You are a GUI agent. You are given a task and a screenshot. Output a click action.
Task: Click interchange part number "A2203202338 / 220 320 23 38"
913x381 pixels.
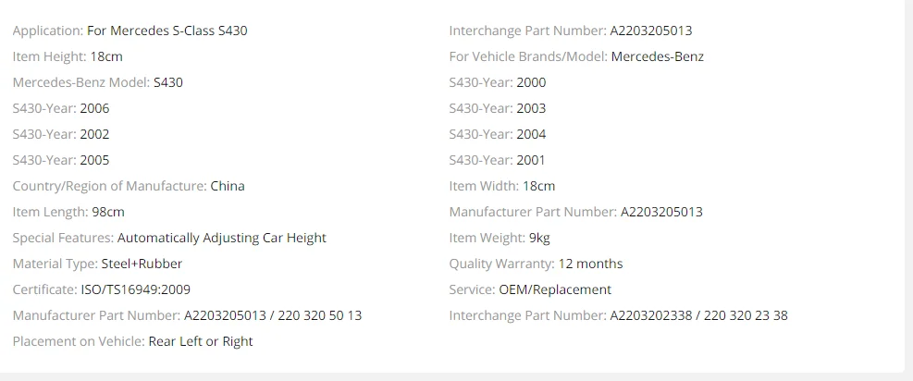click(698, 315)
